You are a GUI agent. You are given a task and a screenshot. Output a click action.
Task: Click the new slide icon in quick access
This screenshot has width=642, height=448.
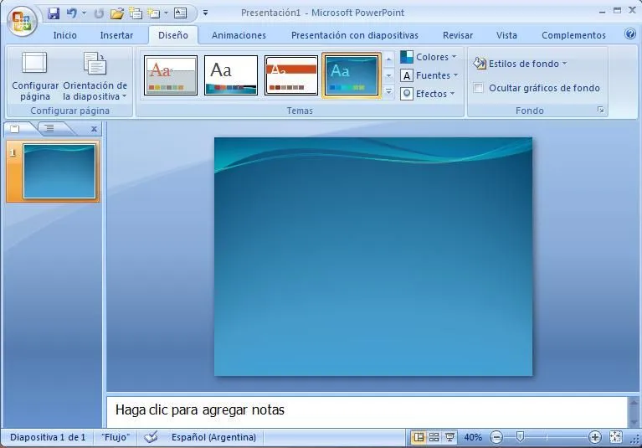[x=154, y=13]
